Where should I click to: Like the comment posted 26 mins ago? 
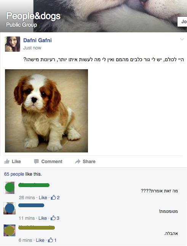coord(43,197)
